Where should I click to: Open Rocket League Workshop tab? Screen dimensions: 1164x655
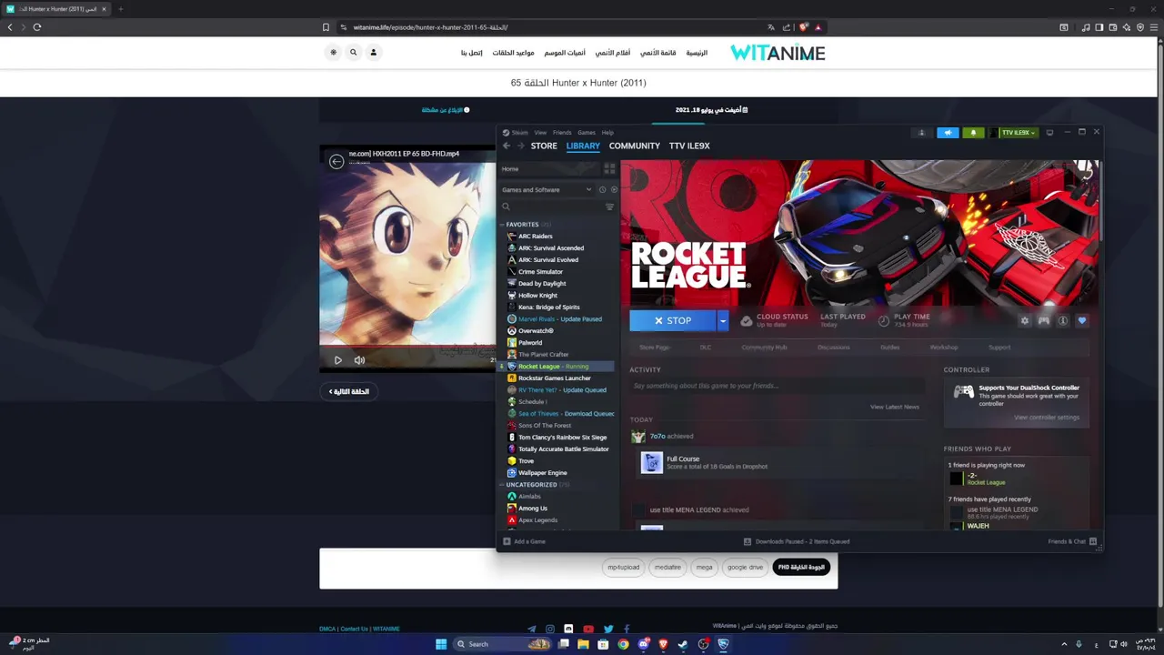pyautogui.click(x=943, y=347)
